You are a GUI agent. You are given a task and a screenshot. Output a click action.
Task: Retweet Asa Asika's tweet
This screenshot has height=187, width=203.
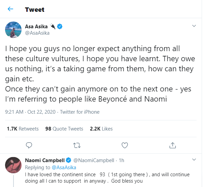click(77, 145)
